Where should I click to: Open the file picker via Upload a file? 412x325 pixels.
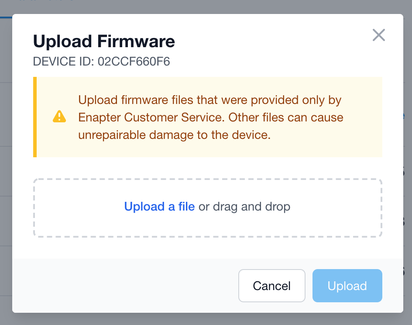[x=160, y=207]
